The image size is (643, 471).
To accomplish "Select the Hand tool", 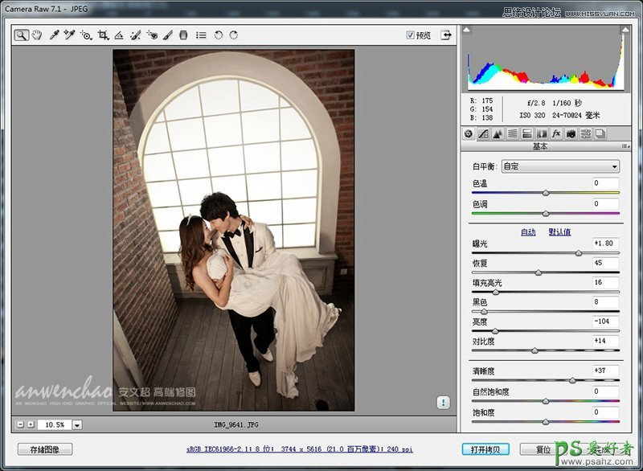I will 36,35.
